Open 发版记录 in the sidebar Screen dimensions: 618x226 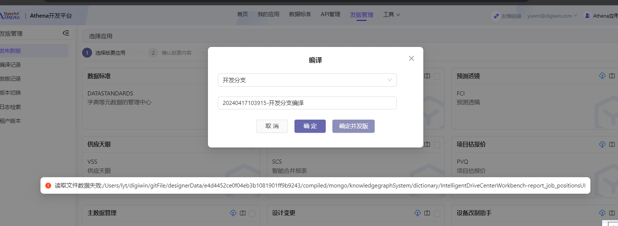(x=10, y=79)
